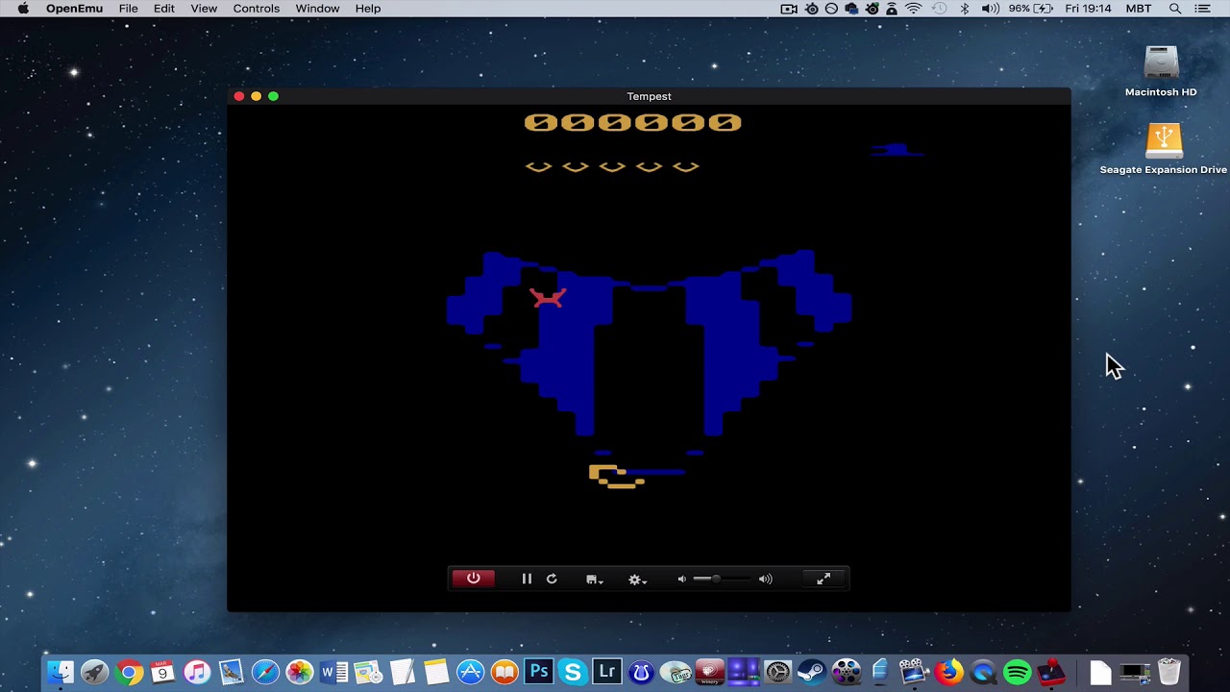Open the Edit menu
Viewport: 1230px width, 692px height.
click(x=164, y=9)
